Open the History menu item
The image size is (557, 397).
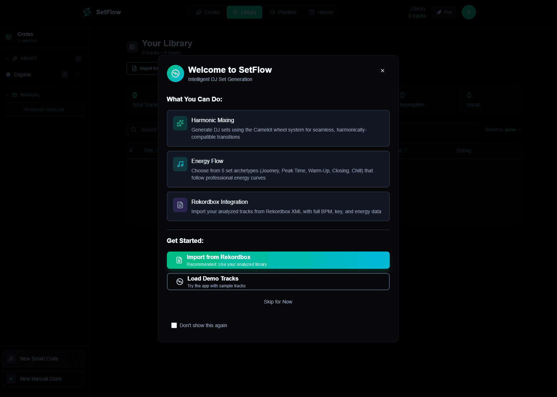click(321, 12)
